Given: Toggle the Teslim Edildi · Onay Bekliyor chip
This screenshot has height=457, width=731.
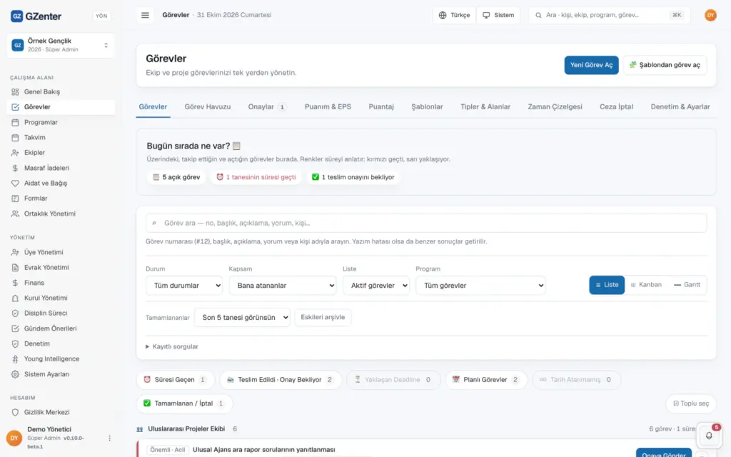Looking at the screenshot, I should coord(280,380).
